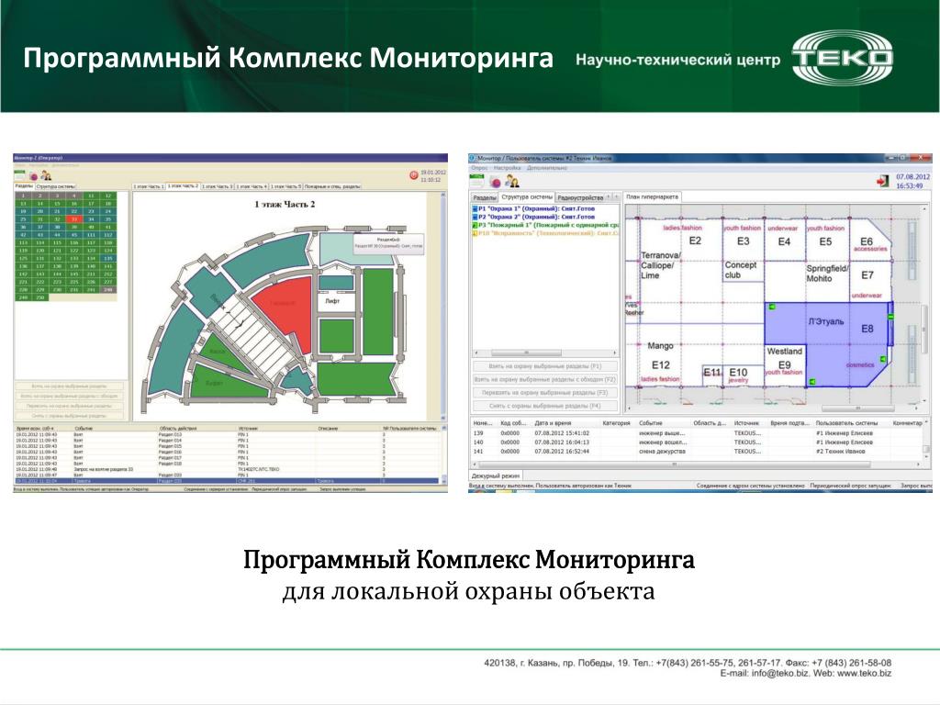Screen dimensions: 940x705
Task: Click the TEKO logo in slide header
Action: click(843, 58)
